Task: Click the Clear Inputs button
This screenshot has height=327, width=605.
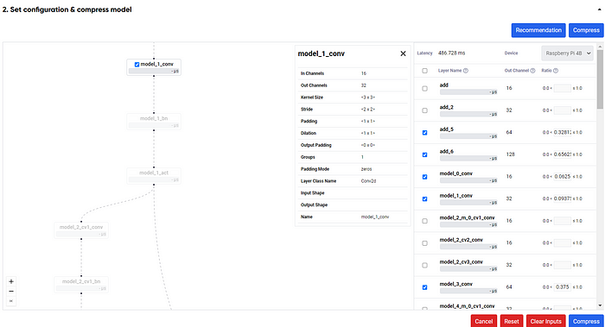Action: tap(545, 321)
